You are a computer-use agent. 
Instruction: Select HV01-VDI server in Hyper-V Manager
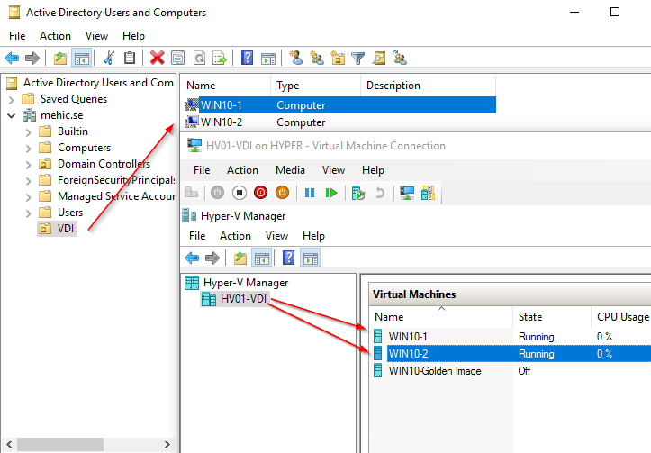(243, 299)
